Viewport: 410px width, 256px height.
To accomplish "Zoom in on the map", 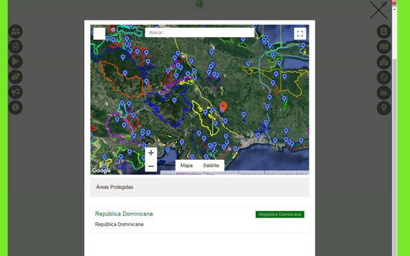I will [x=151, y=153].
